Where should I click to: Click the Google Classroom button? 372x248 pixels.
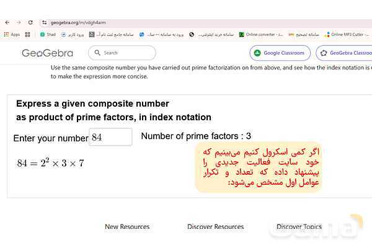click(281, 53)
